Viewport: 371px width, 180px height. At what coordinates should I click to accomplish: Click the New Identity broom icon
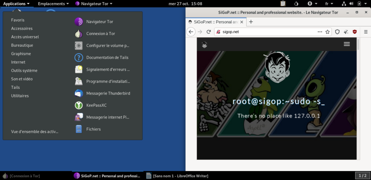[346, 32]
